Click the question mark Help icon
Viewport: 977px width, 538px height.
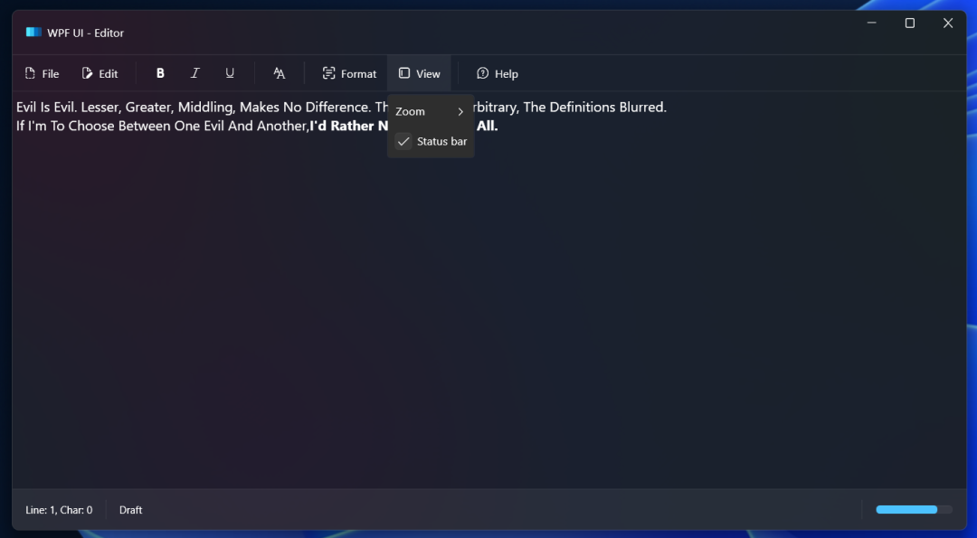tap(483, 73)
